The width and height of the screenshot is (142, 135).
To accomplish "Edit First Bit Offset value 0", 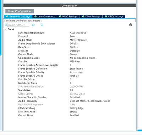I will pyautogui.click(x=71, y=80).
